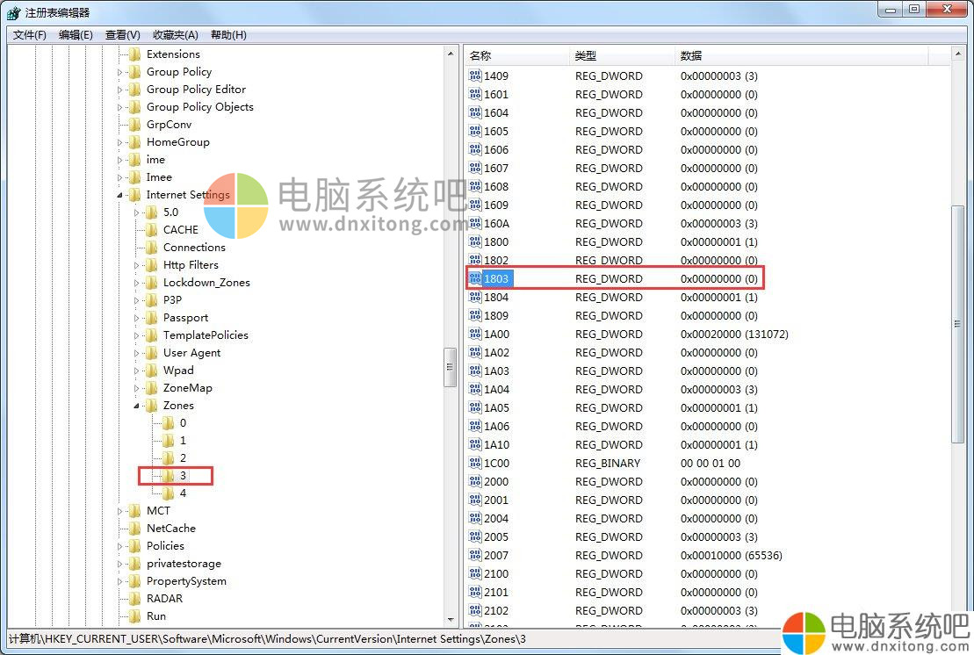This screenshot has width=974, height=655.
Task: Select the Policies key
Action: (165, 546)
